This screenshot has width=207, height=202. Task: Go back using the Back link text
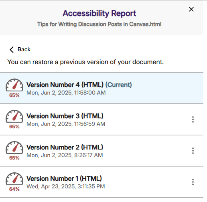24,49
